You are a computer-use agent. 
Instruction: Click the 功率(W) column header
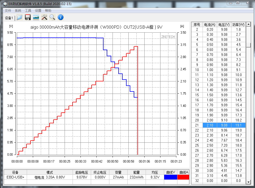238,24
